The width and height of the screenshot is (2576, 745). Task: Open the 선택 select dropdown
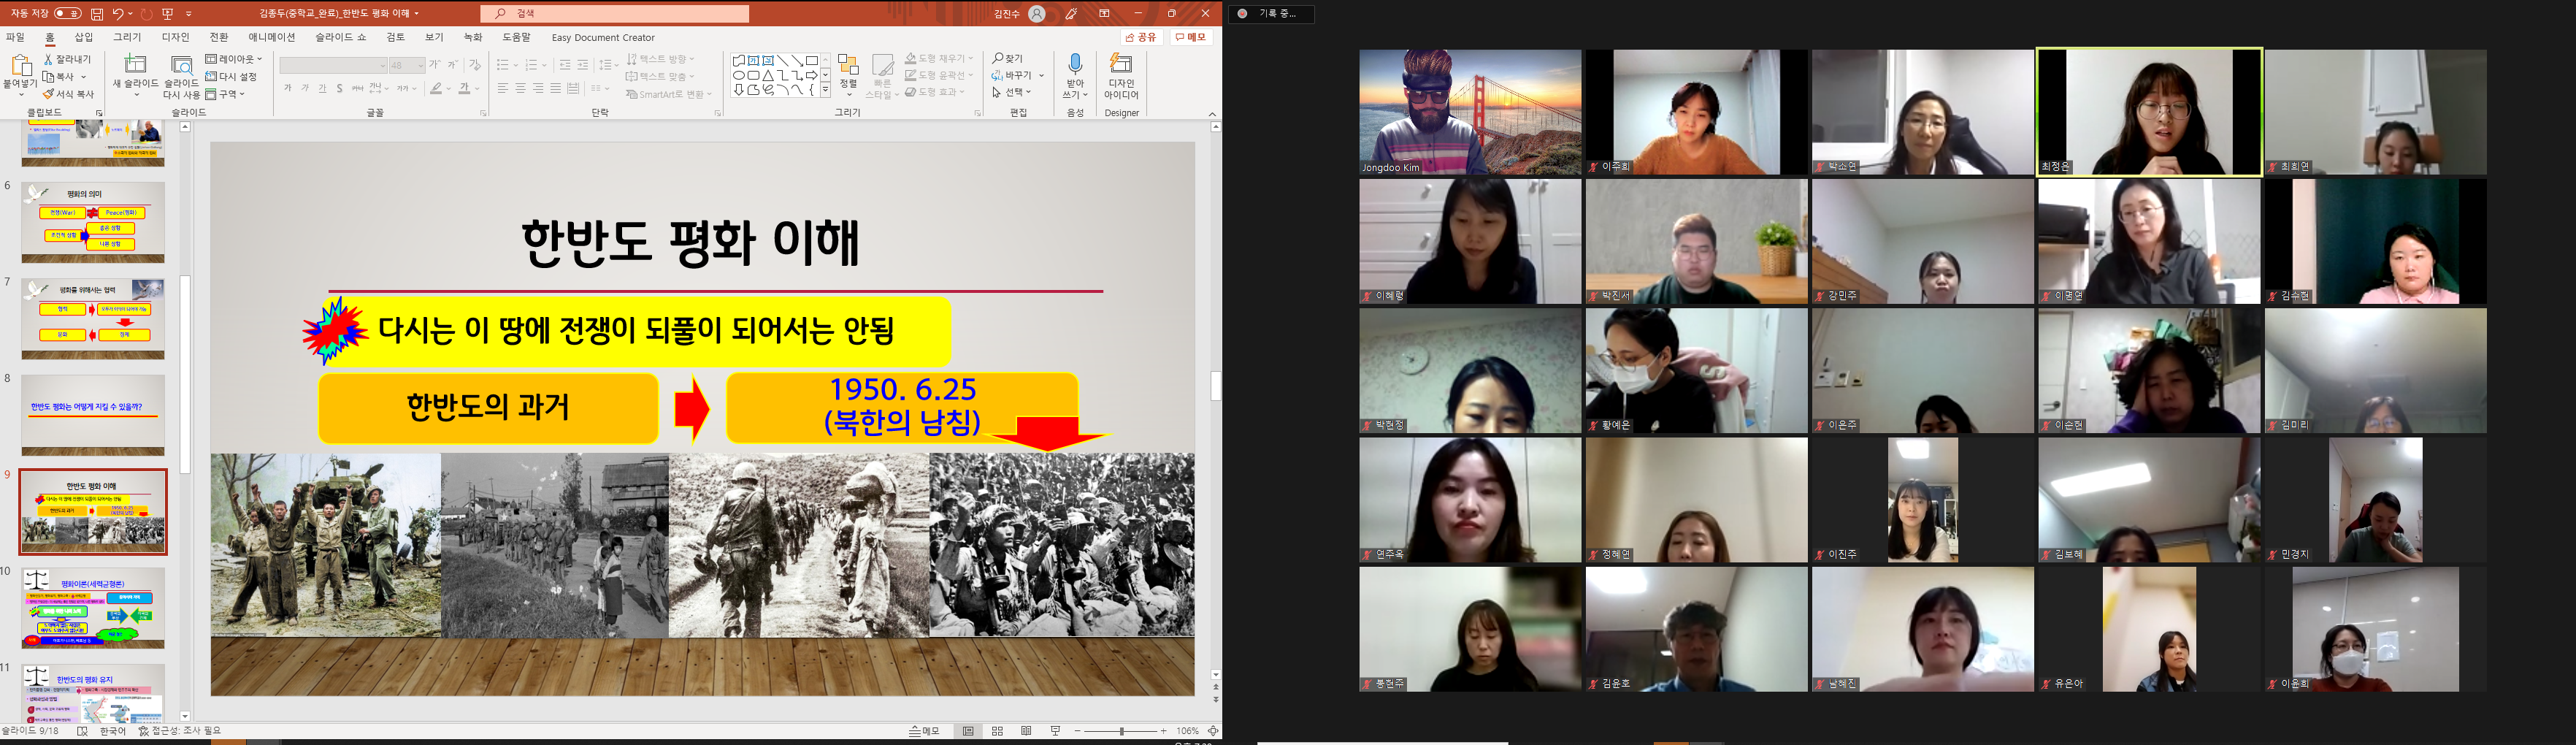tap(1012, 92)
